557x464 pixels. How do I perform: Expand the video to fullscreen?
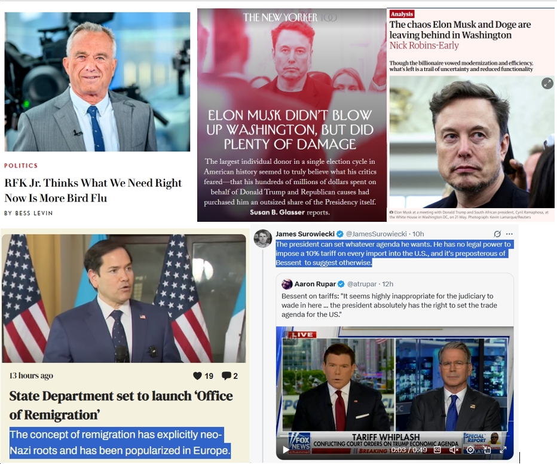click(x=503, y=450)
